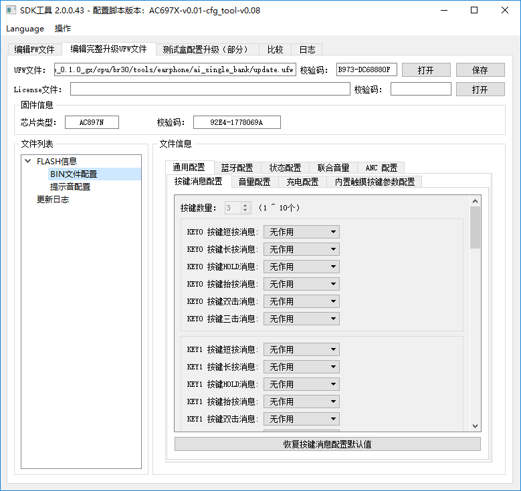Open KEY1 按键长按消息 dropdown
The image size is (521, 491).
tap(302, 367)
